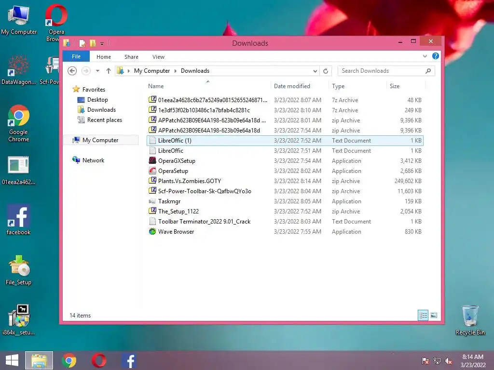
Task: Select the OperaGXSetup application icon
Action: [152, 160]
